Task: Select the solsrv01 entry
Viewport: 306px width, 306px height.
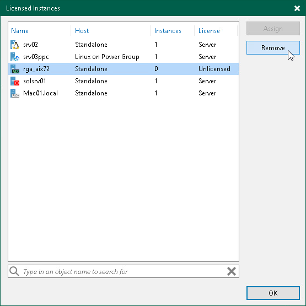Action: (35, 81)
